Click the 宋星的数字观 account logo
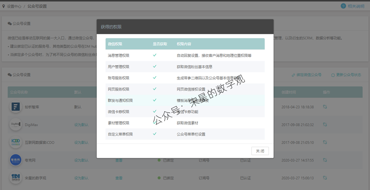This screenshot has height=190, width=370. [x=16, y=178]
